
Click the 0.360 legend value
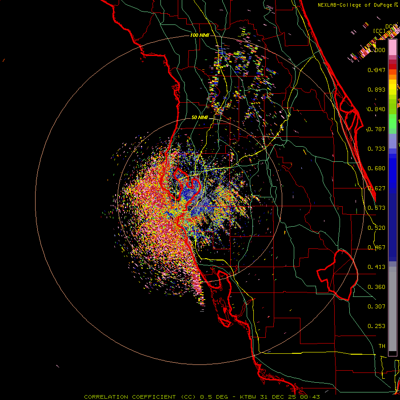[x=376, y=287]
